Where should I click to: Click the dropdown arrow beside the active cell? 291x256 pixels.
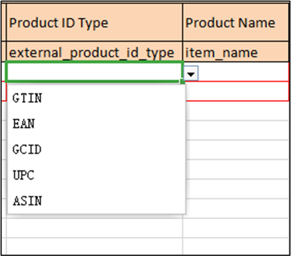191,74
